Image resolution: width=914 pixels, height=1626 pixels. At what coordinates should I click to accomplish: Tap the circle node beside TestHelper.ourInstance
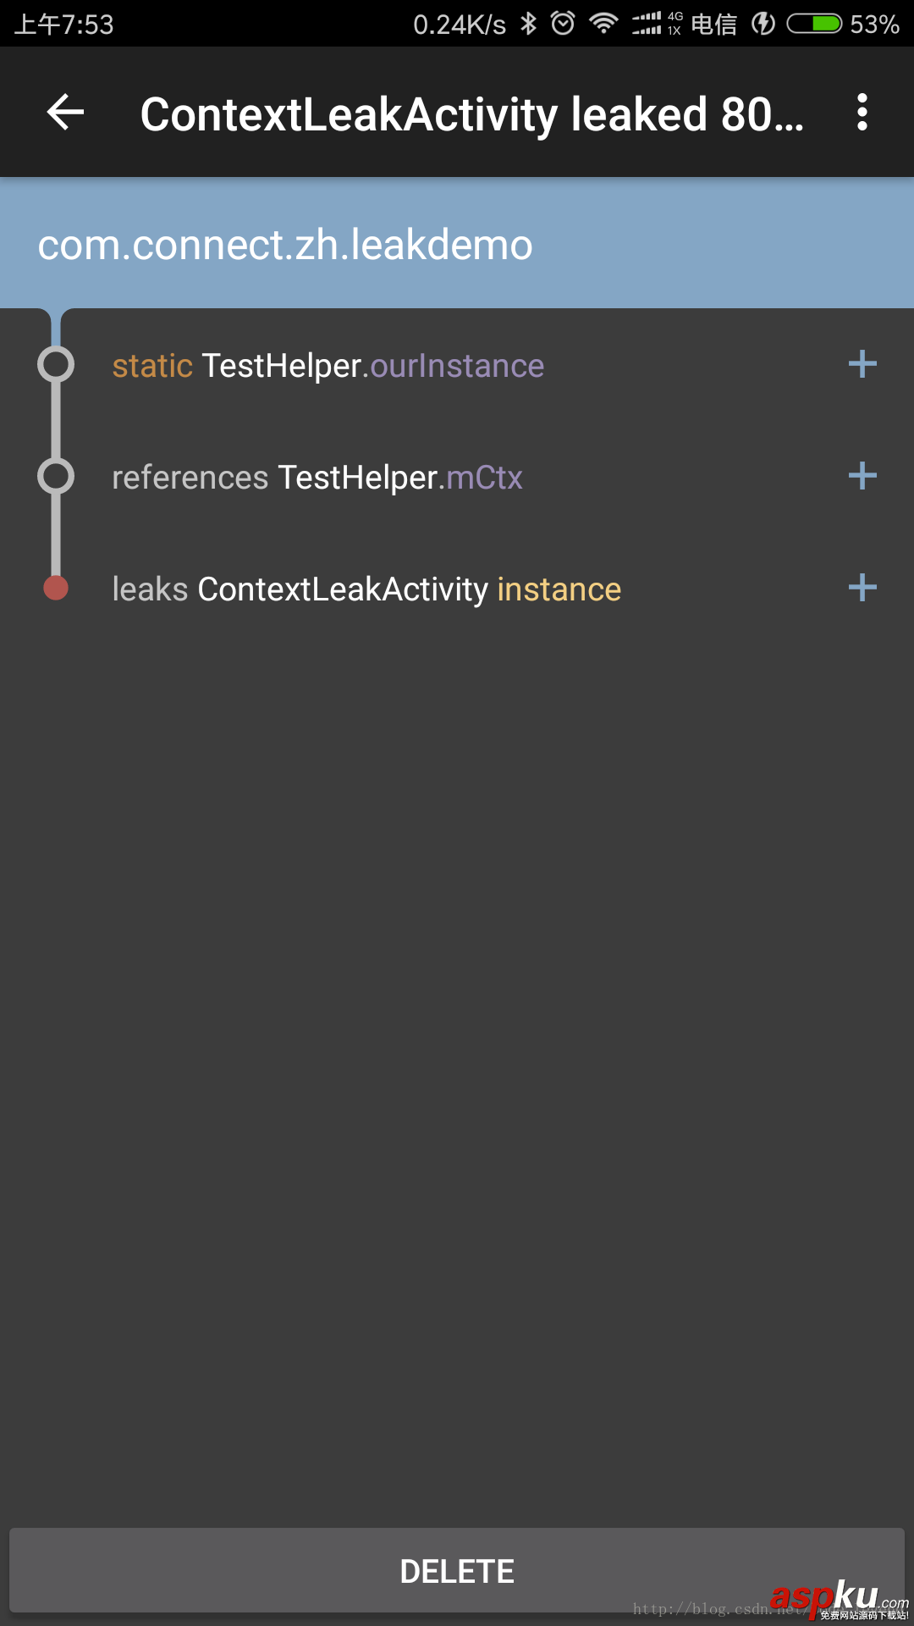(56, 365)
